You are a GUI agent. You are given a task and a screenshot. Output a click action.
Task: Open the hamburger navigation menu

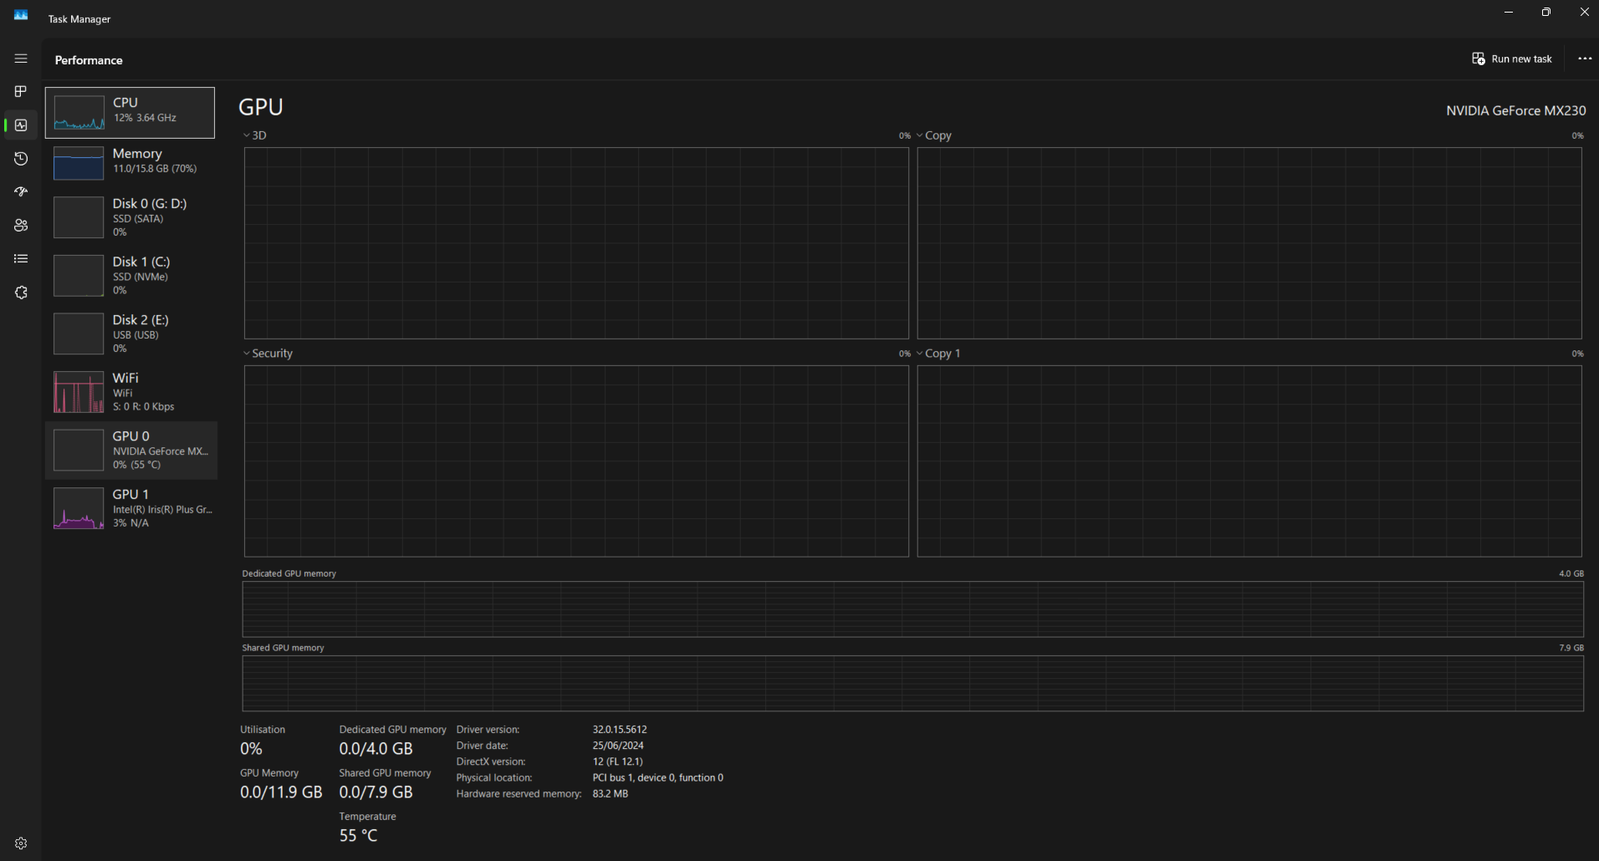click(x=21, y=59)
